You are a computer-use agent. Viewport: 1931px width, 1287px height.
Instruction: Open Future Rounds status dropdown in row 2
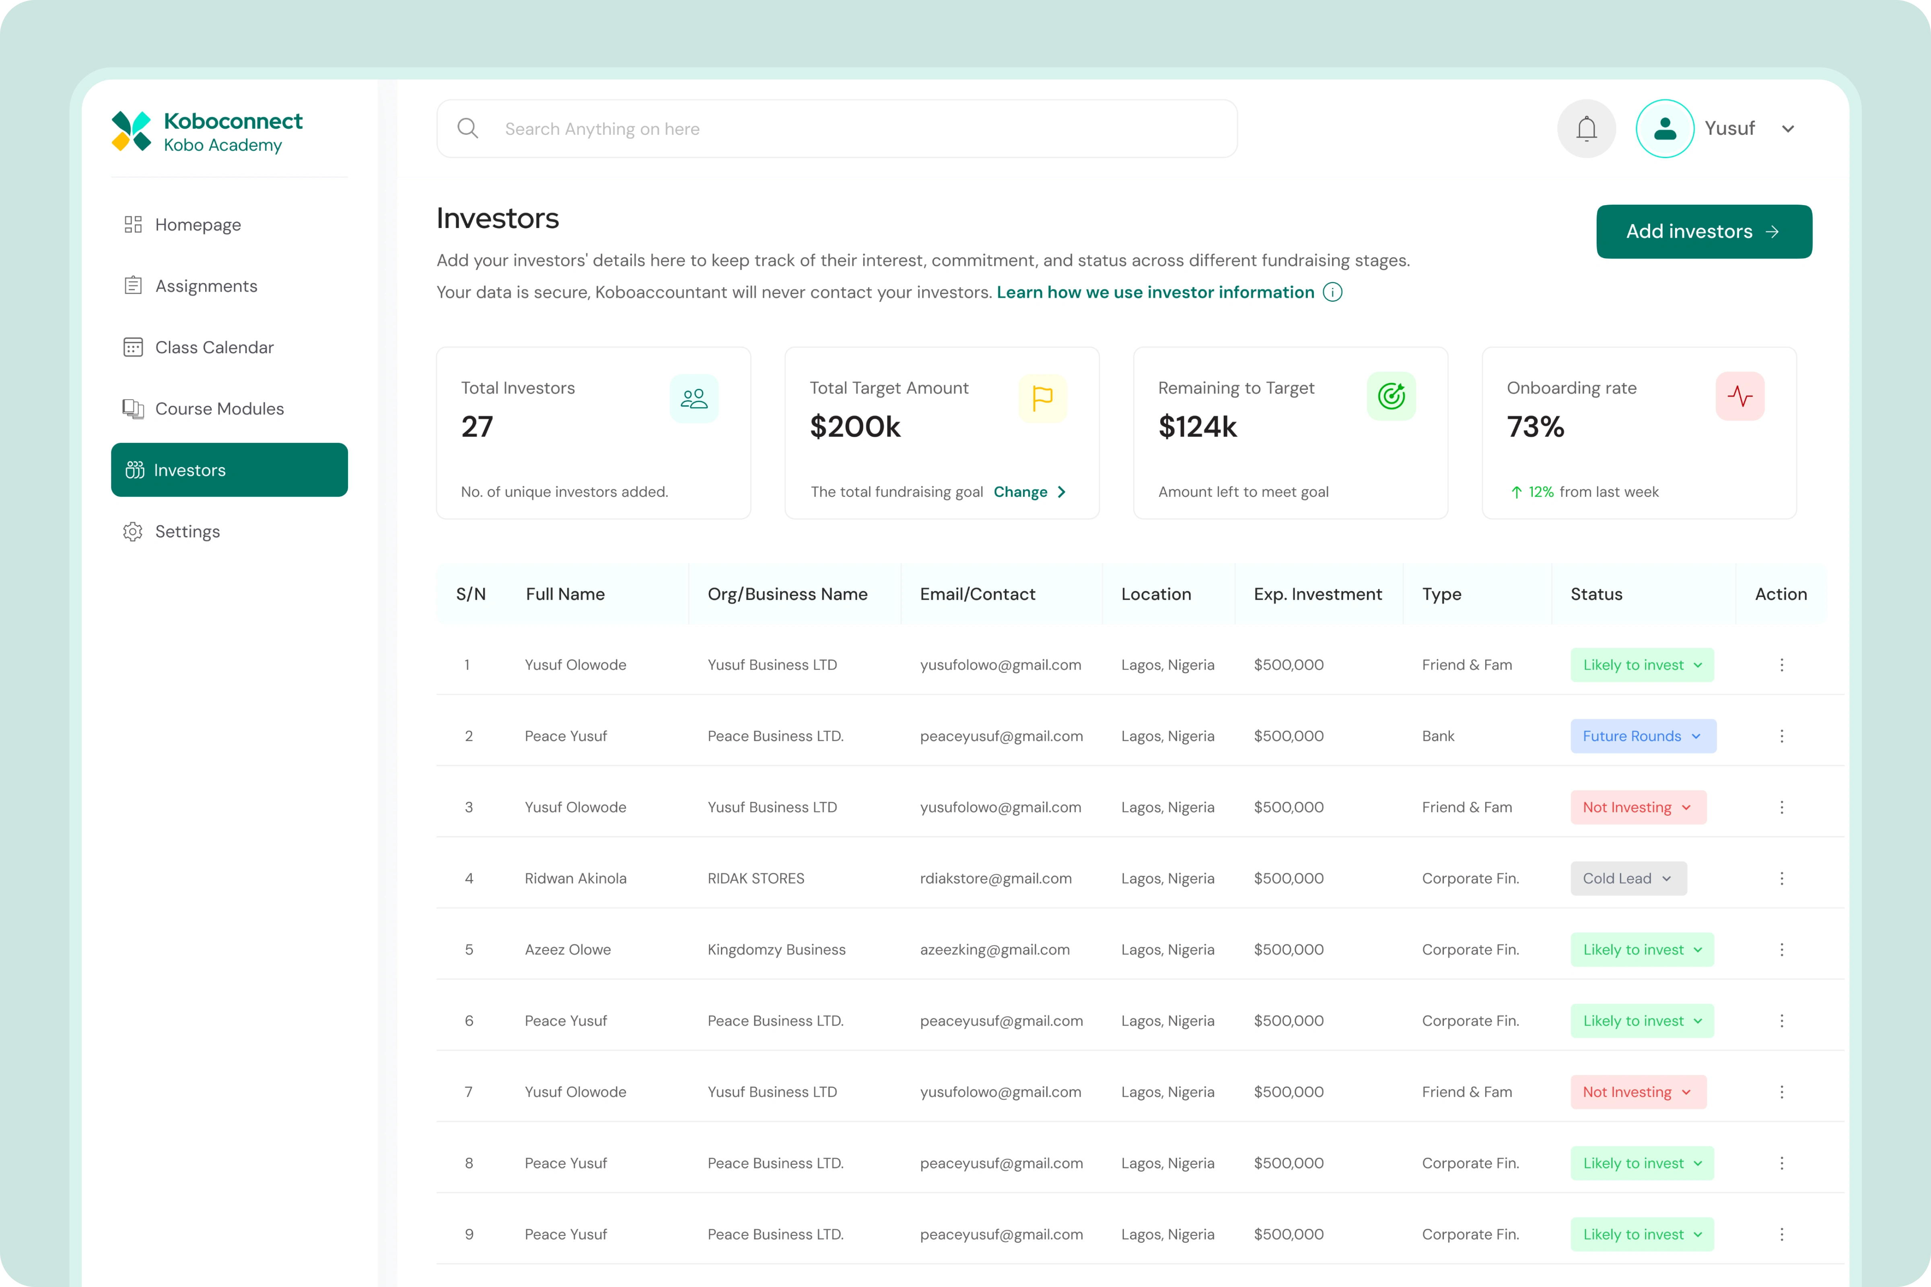[x=1643, y=736]
